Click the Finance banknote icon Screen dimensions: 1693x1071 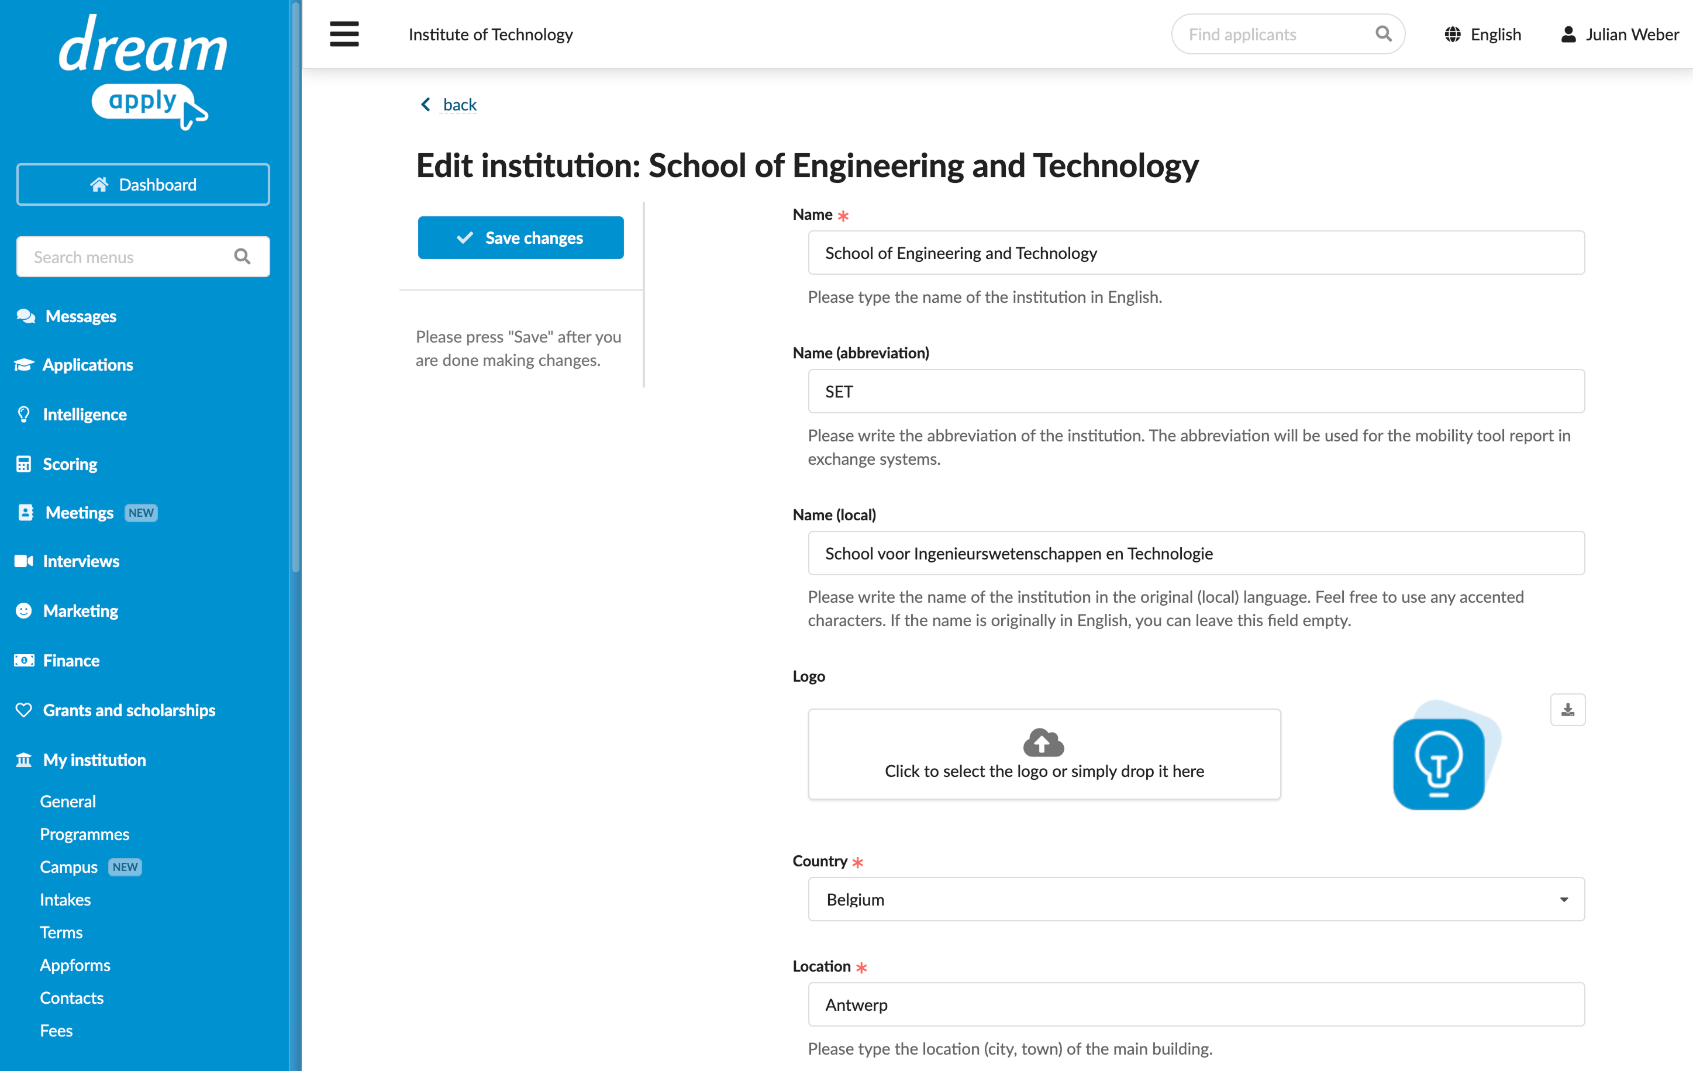[x=23, y=661]
